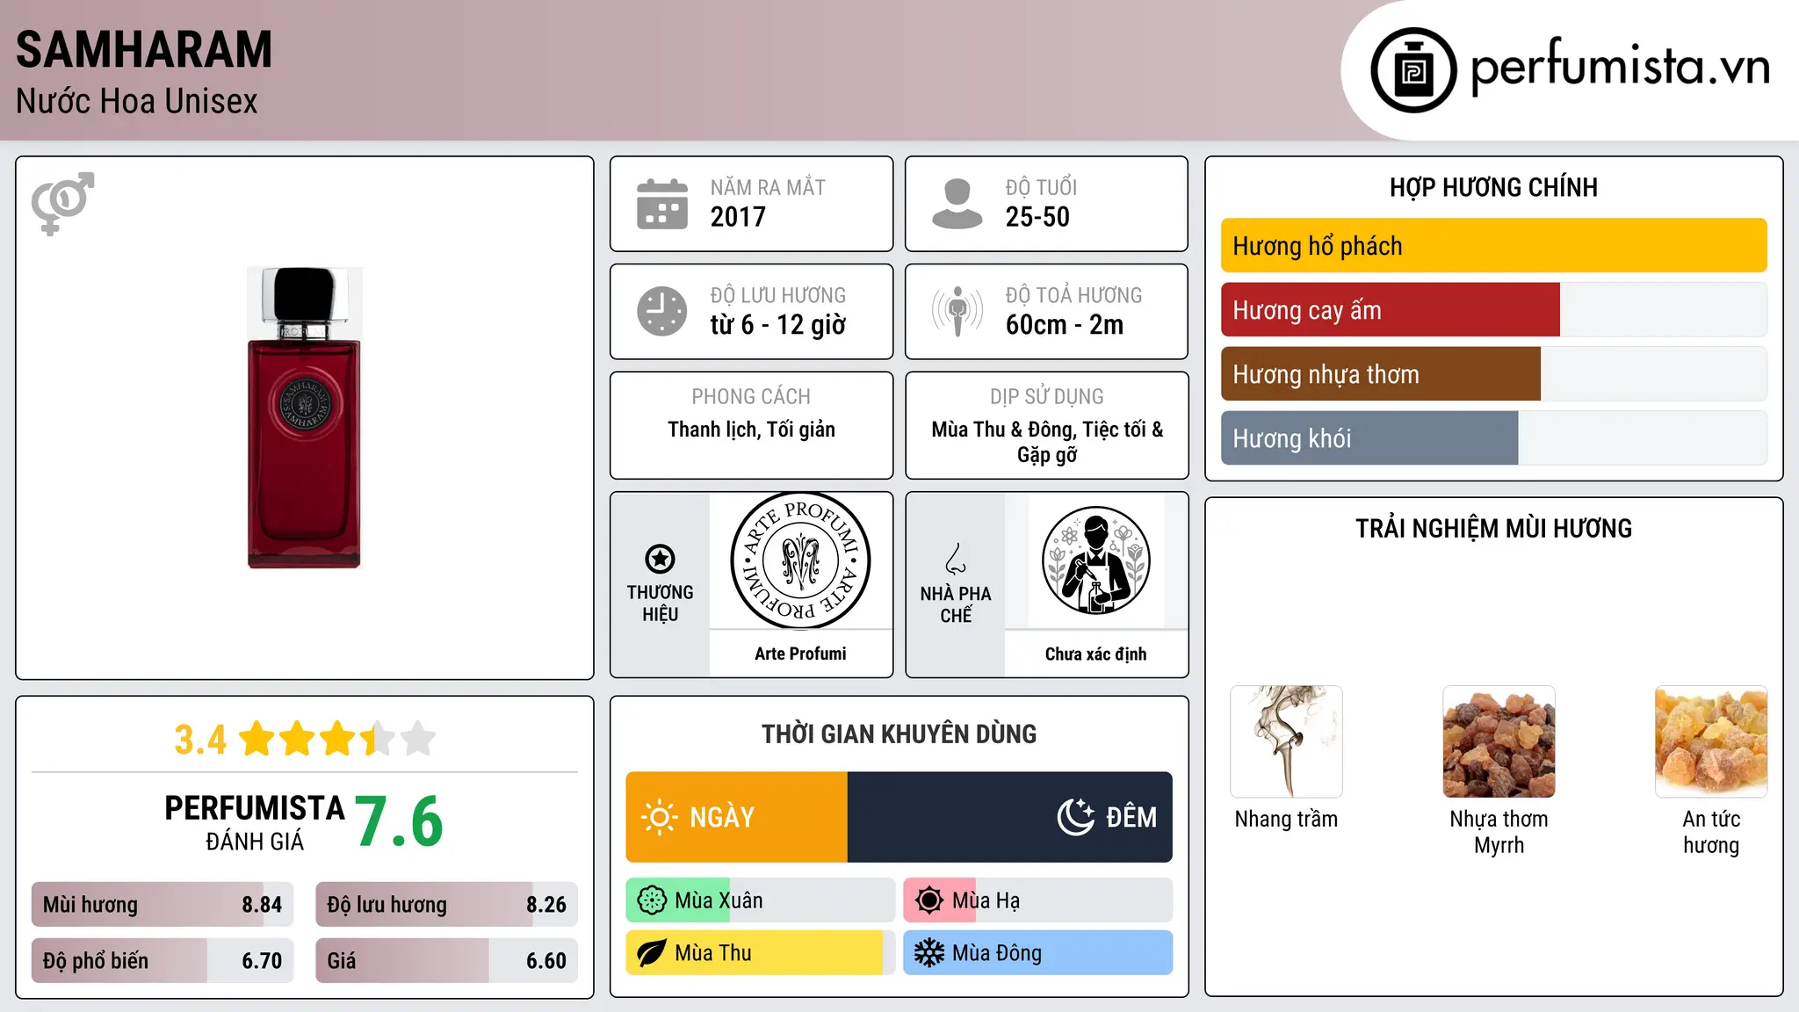Click the Hợp hương chính heading
This screenshot has width=1799, height=1012.
pos(1493,187)
